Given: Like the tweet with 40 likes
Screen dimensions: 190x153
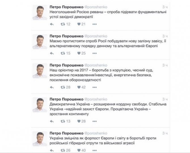Looking at the screenshot, I should [x=79, y=150].
